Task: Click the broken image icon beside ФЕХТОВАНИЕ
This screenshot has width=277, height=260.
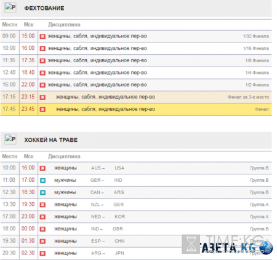Action: coord(10,8)
